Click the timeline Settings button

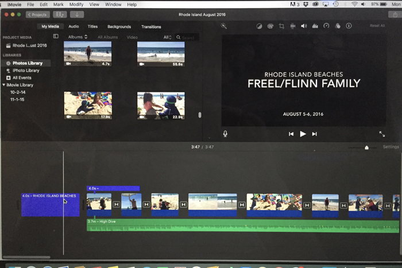click(391, 147)
